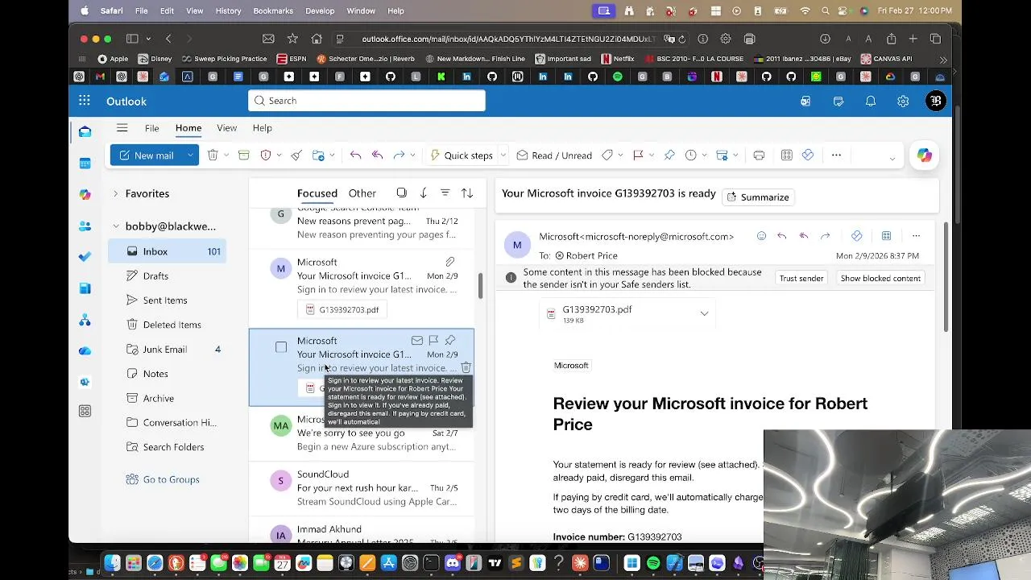Screen dimensions: 1031x580
Task: Click the Filter icon in the message list
Action: tap(445, 193)
